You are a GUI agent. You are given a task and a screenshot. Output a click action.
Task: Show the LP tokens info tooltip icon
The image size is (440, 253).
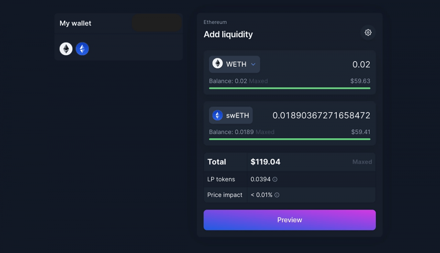(275, 179)
